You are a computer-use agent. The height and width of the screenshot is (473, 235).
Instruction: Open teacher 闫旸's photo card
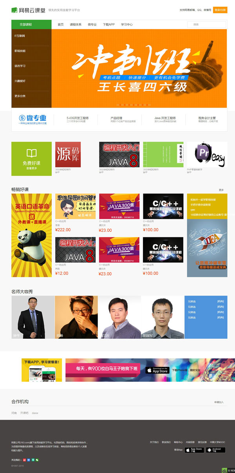point(76,317)
